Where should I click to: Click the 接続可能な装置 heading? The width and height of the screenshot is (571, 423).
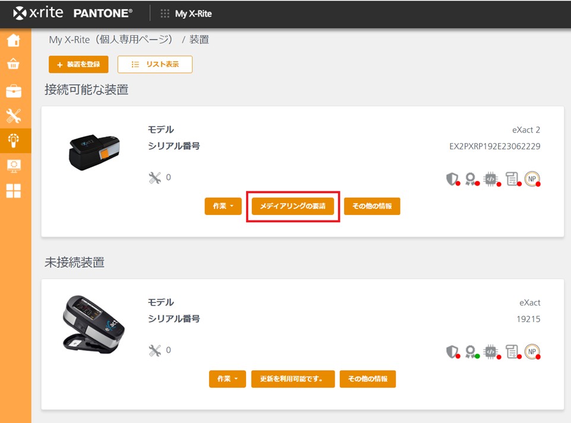point(86,90)
